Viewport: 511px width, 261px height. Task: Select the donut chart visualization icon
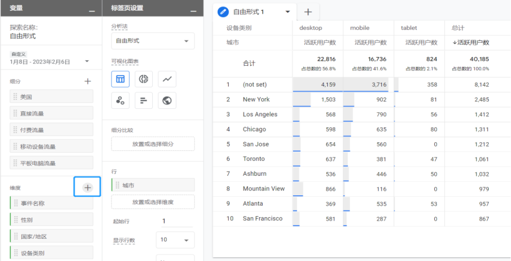point(144,79)
